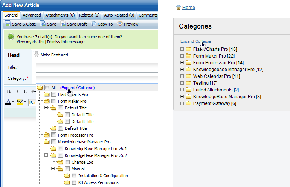The image size is (290, 187).
Task: Click into the Title input field
Action: pyautogui.click(x=97, y=67)
